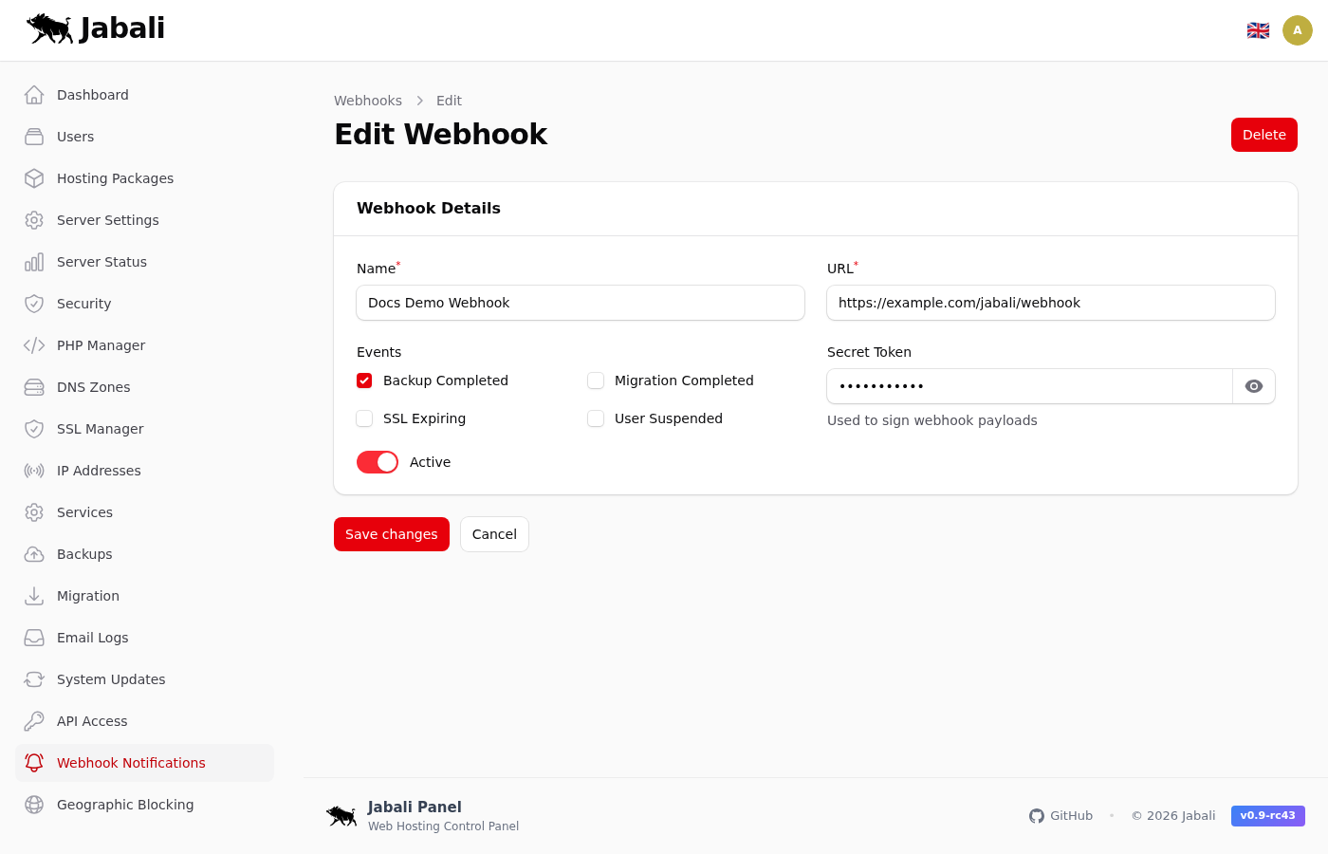
Task: Navigate to Webhooks breadcrumb link
Action: click(x=368, y=101)
